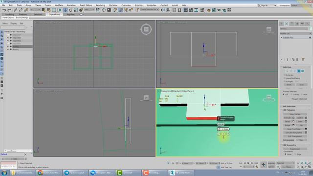Click the Insert Vertex button

click(295, 114)
